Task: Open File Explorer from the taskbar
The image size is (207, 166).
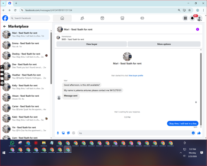Action: coord(44,143)
